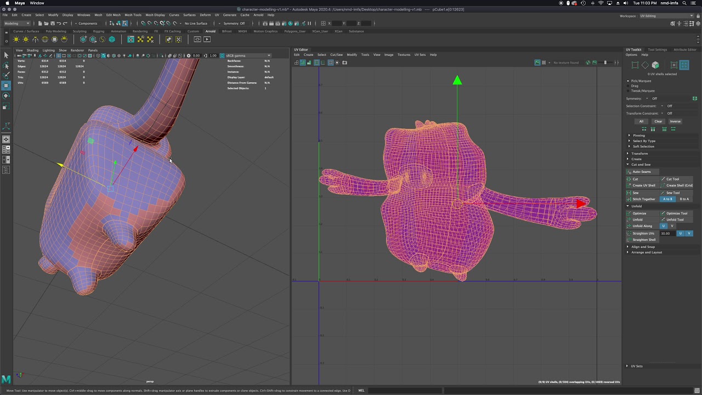Open the Modeling menu set dropdown
702x395 pixels.
(16, 23)
